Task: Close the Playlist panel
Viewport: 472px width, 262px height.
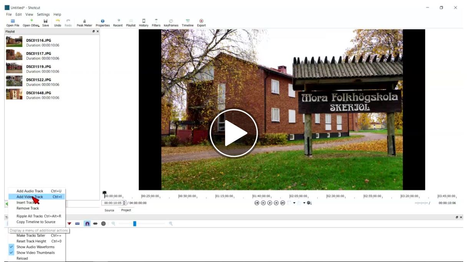Action: 98,31
